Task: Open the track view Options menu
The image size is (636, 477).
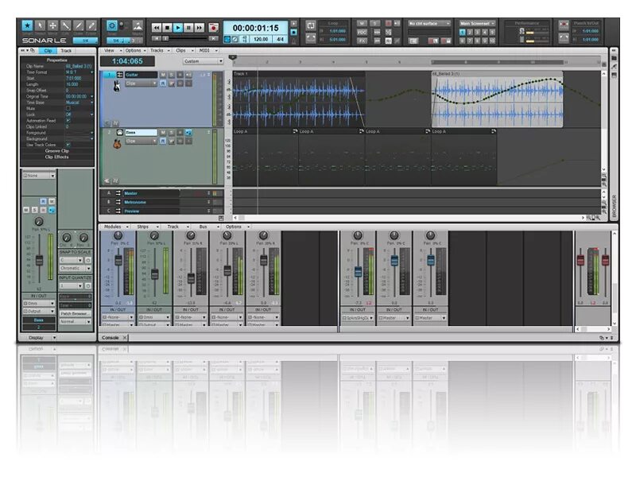Action: click(135, 51)
